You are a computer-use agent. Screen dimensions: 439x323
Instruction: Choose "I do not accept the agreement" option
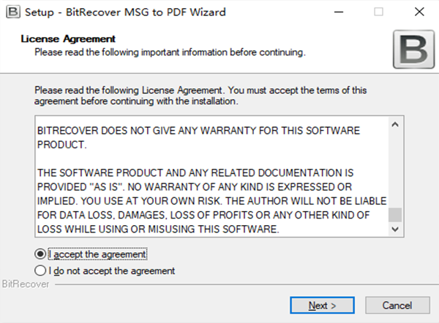coord(40,270)
